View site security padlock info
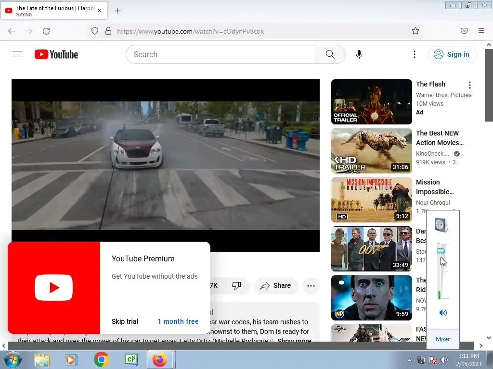Viewport: 493px width, 369px height. pos(108,31)
